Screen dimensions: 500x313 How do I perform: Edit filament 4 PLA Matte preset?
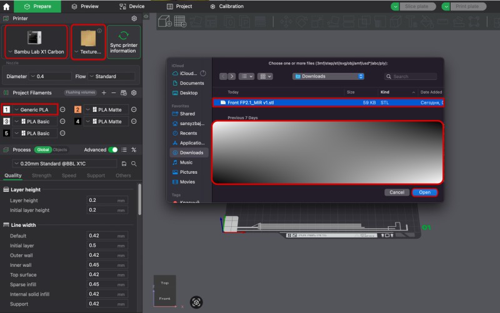[x=134, y=121]
